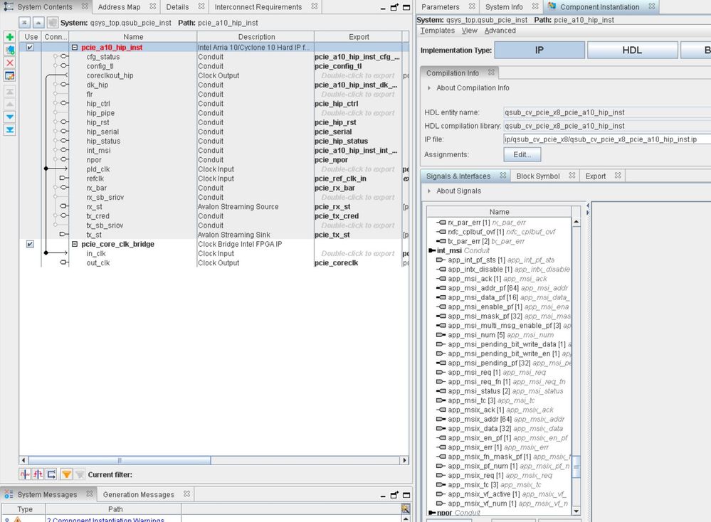Select the IP implementation type button

[x=539, y=50]
